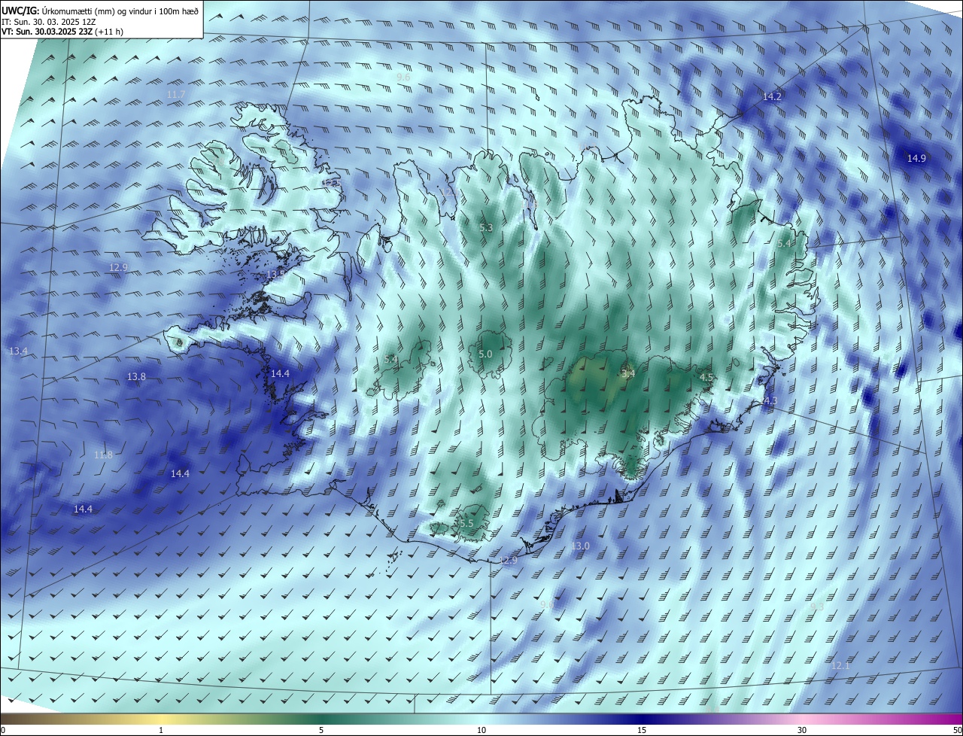Click the 4.5 value label on the map

pyautogui.click(x=706, y=377)
